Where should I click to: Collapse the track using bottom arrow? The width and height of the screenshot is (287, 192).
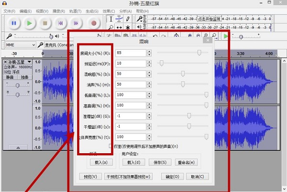tap(18, 147)
